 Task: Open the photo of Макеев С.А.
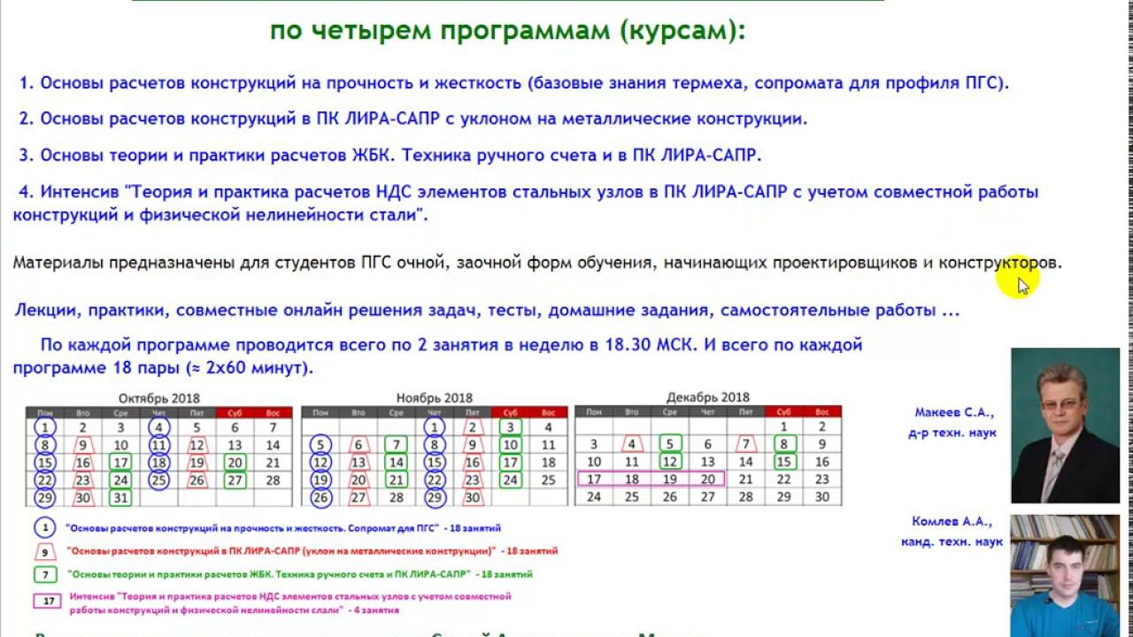tap(1066, 426)
